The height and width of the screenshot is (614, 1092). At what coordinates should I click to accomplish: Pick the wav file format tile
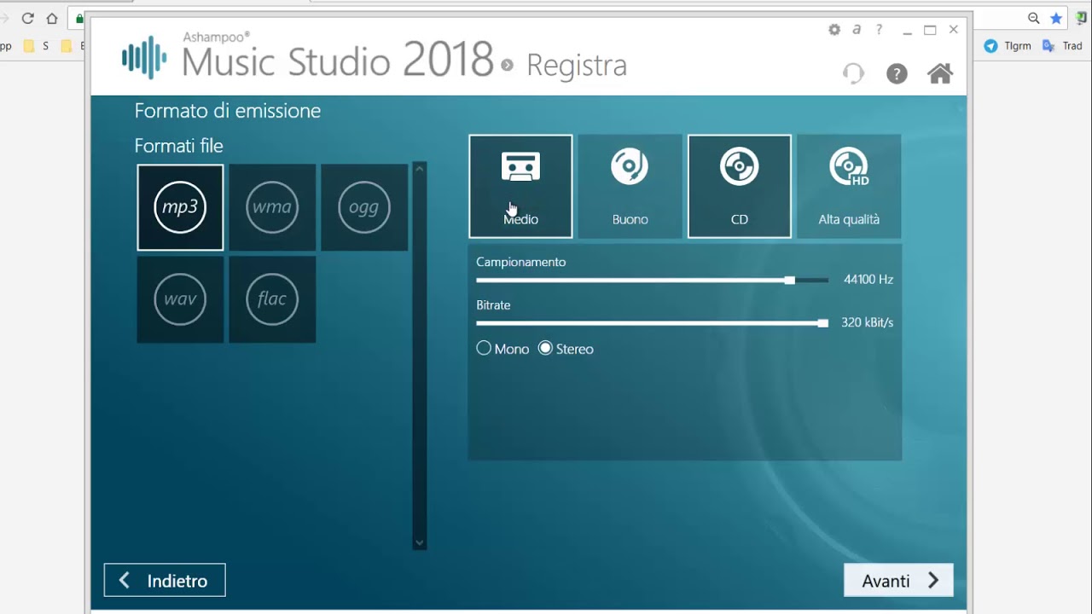180,299
